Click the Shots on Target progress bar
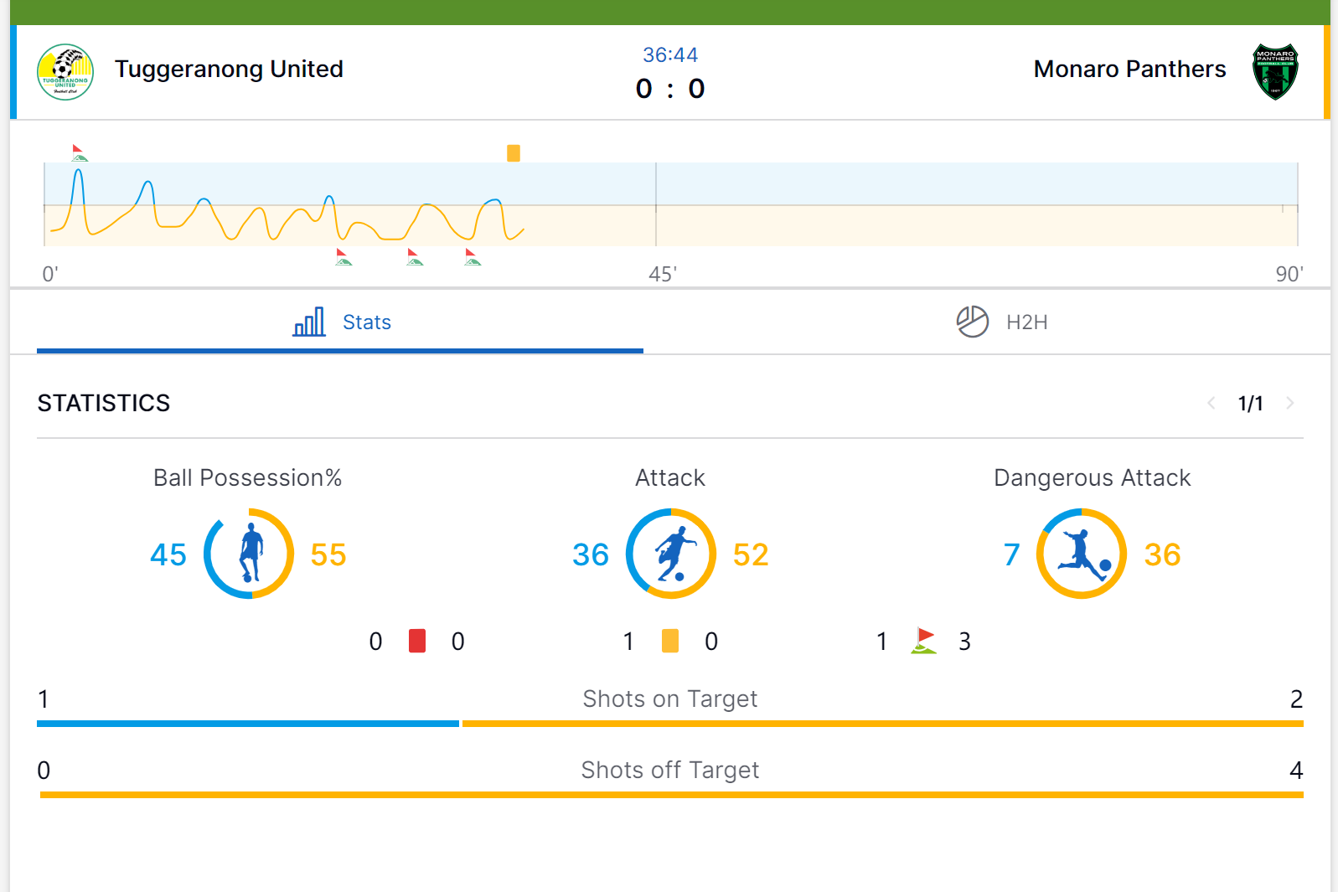The width and height of the screenshot is (1338, 892). click(670, 724)
